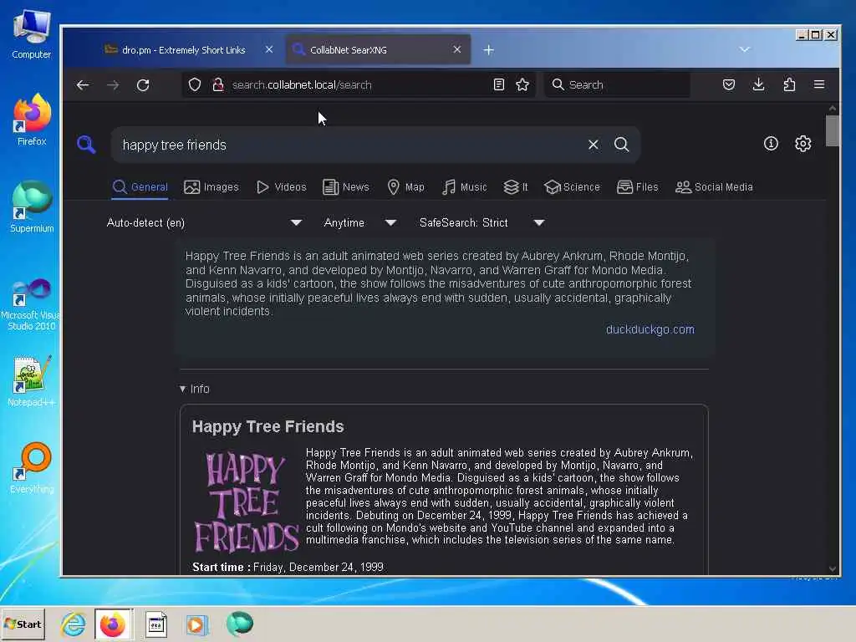Select the General search category

[x=140, y=187]
